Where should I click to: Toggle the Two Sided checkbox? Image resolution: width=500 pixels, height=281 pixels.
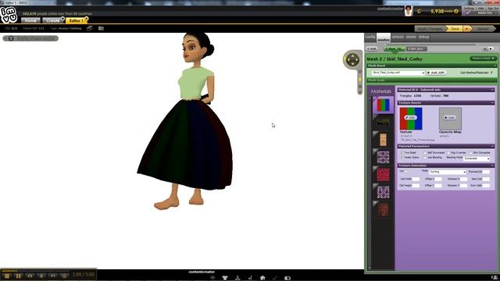tap(402, 153)
